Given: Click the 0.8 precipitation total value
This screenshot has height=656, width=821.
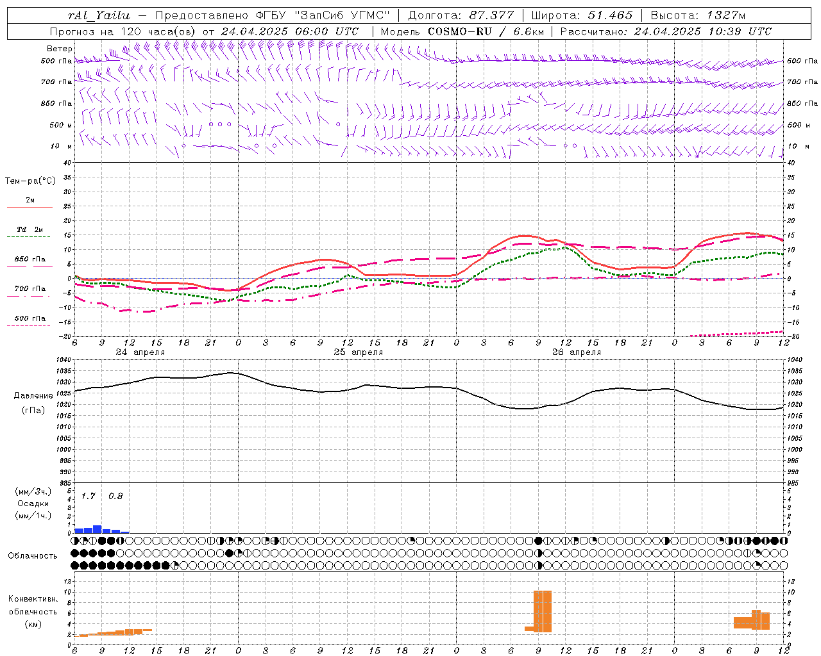Looking at the screenshot, I should [115, 496].
